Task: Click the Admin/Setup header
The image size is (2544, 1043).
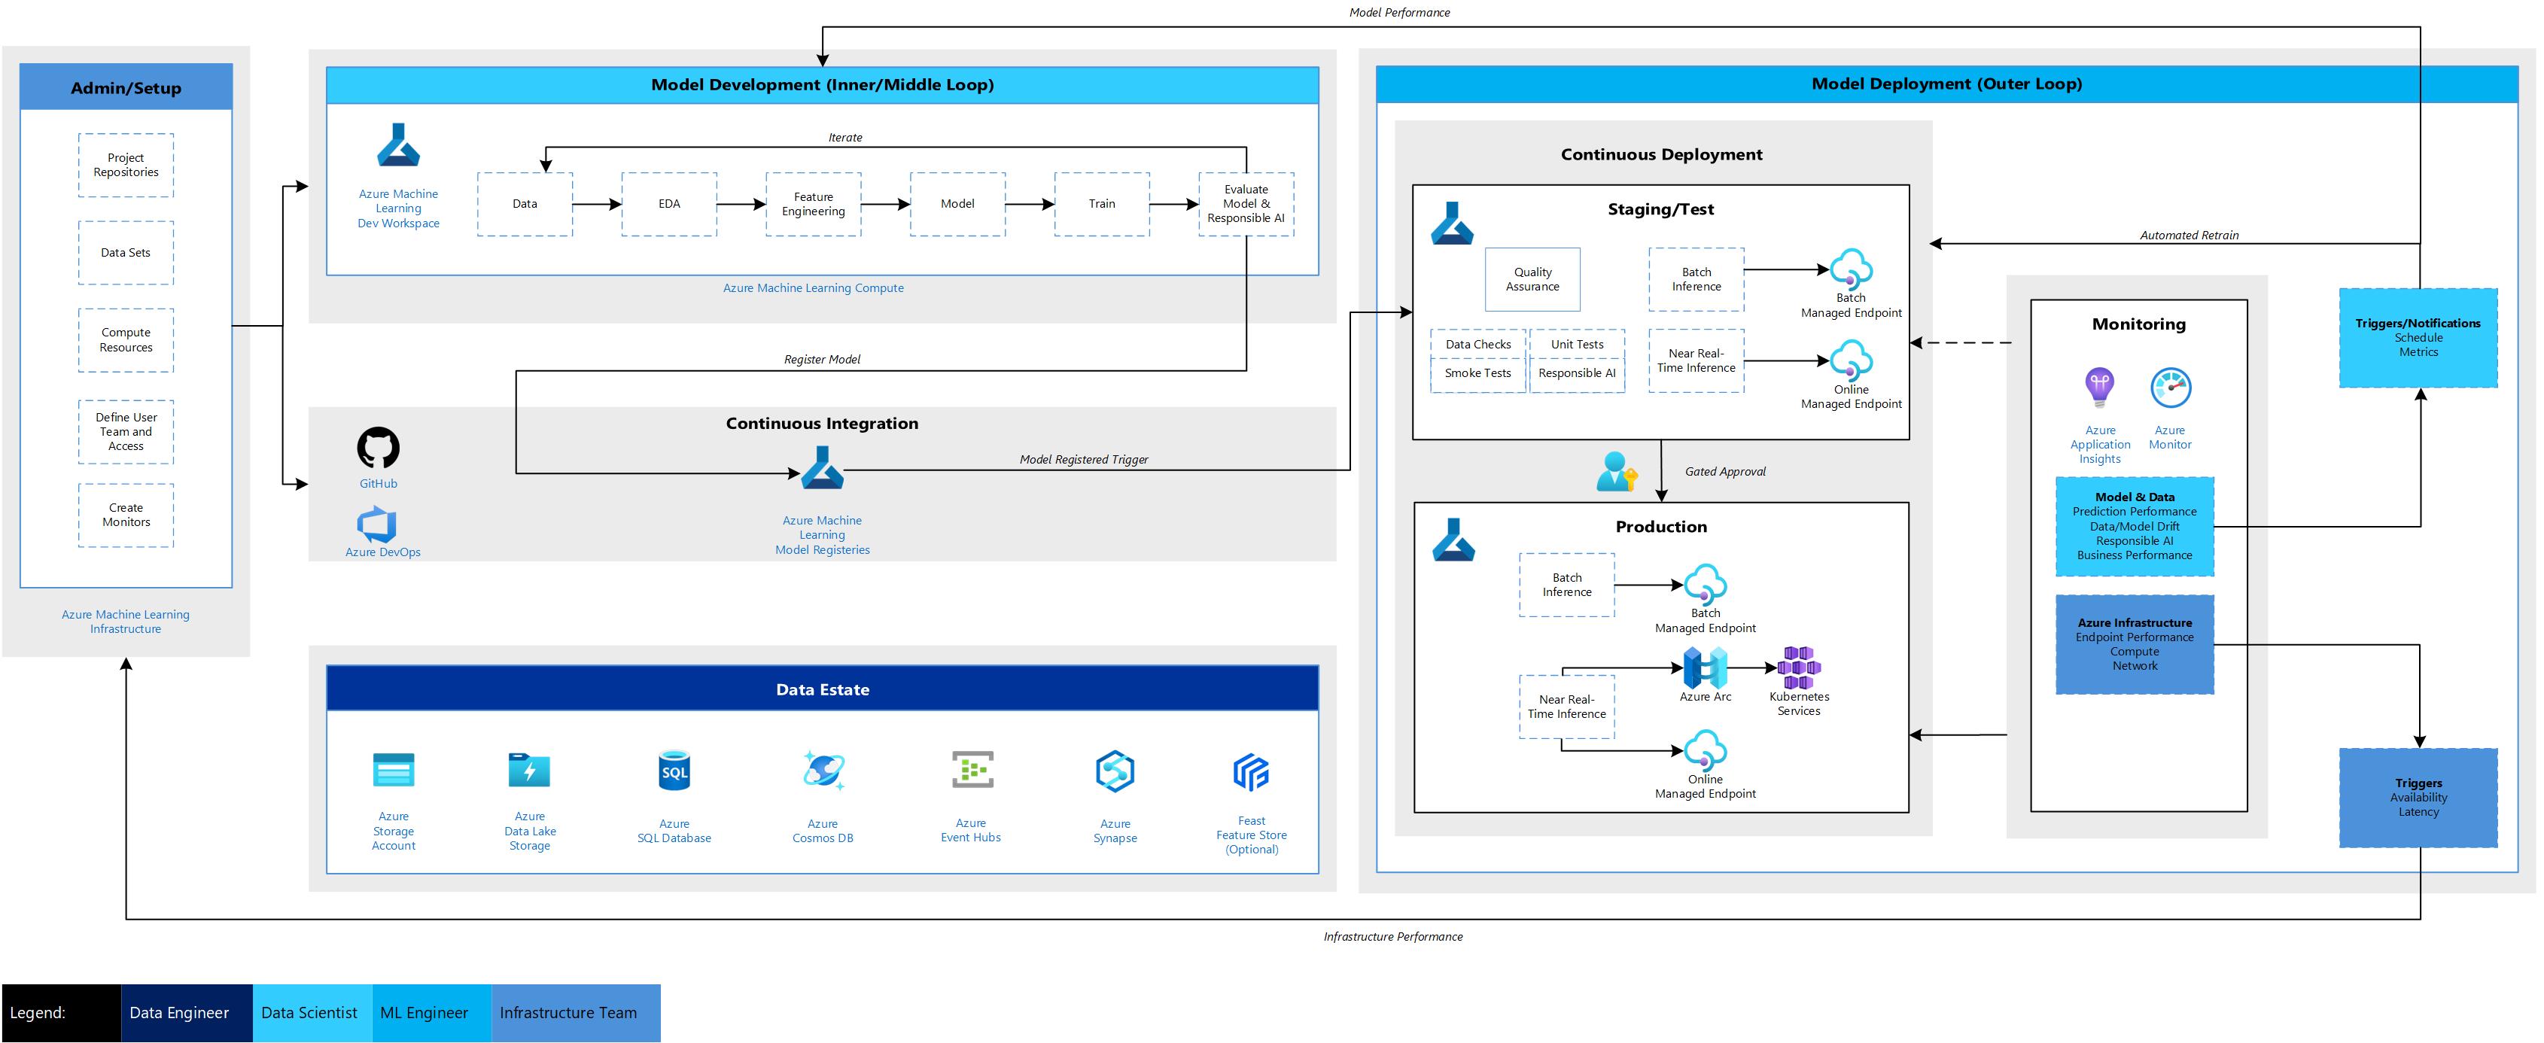Action: 126,88
